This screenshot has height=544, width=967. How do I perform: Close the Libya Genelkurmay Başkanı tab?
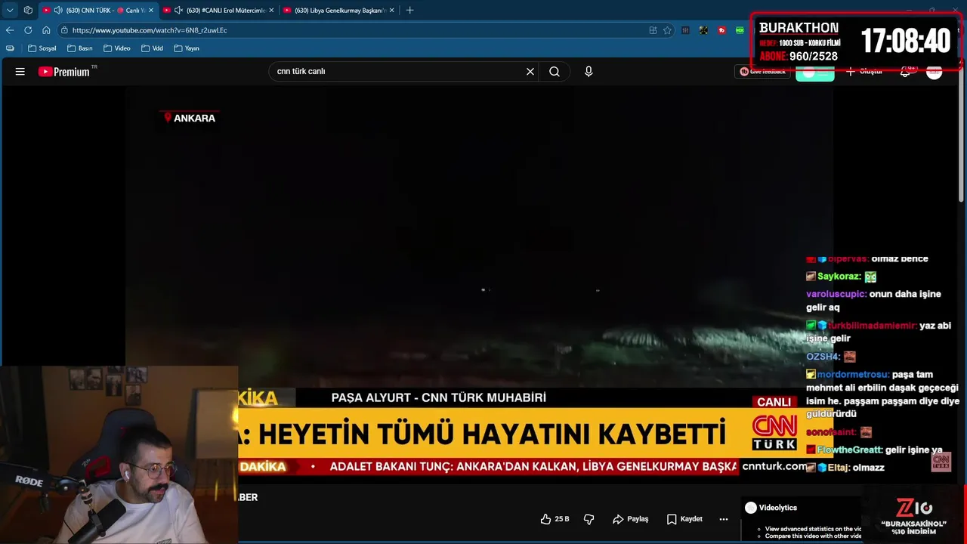pos(391,11)
